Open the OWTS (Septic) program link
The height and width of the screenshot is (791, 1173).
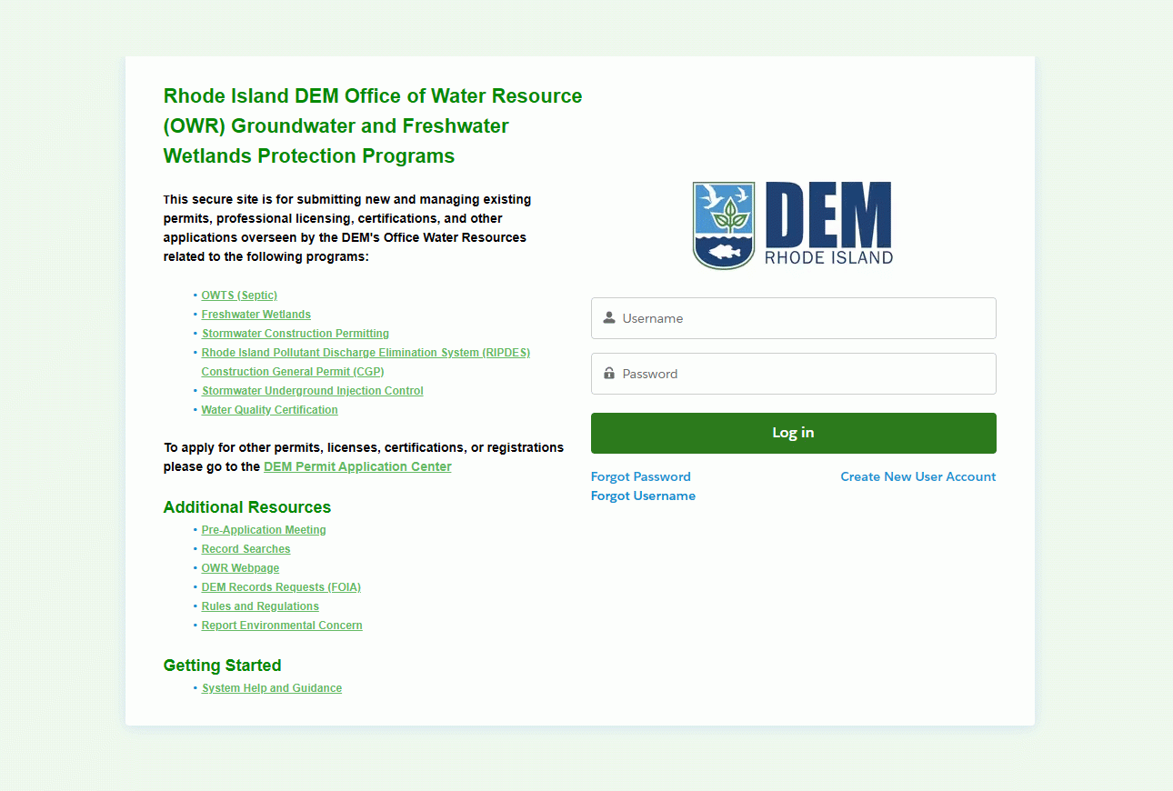(x=239, y=295)
